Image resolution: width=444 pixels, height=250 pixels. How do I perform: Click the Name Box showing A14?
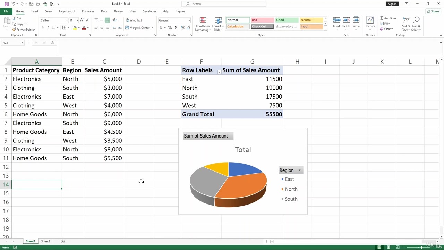pos(12,42)
